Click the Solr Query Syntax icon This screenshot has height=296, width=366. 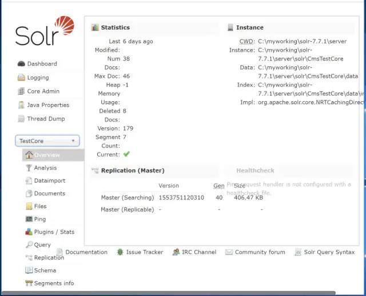coord(298,252)
